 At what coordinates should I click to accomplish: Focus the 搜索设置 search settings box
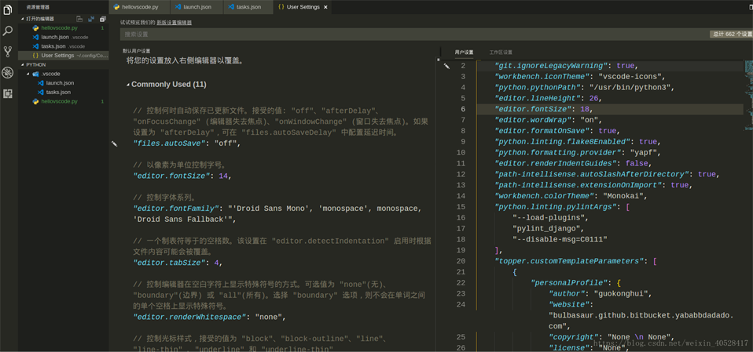click(414, 34)
